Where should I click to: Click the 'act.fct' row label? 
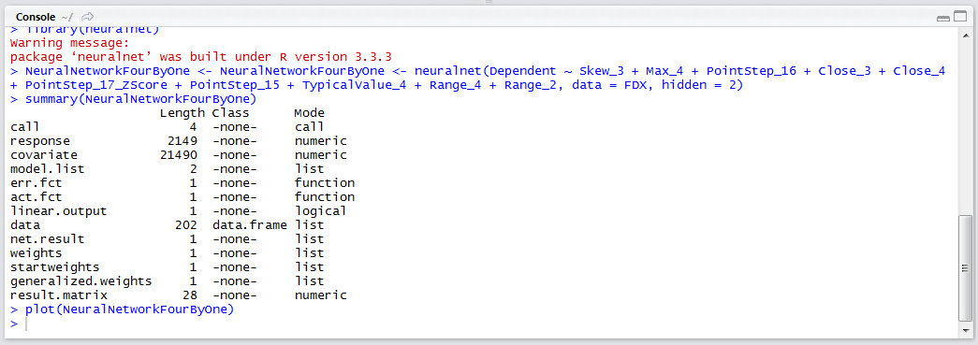click(x=36, y=196)
